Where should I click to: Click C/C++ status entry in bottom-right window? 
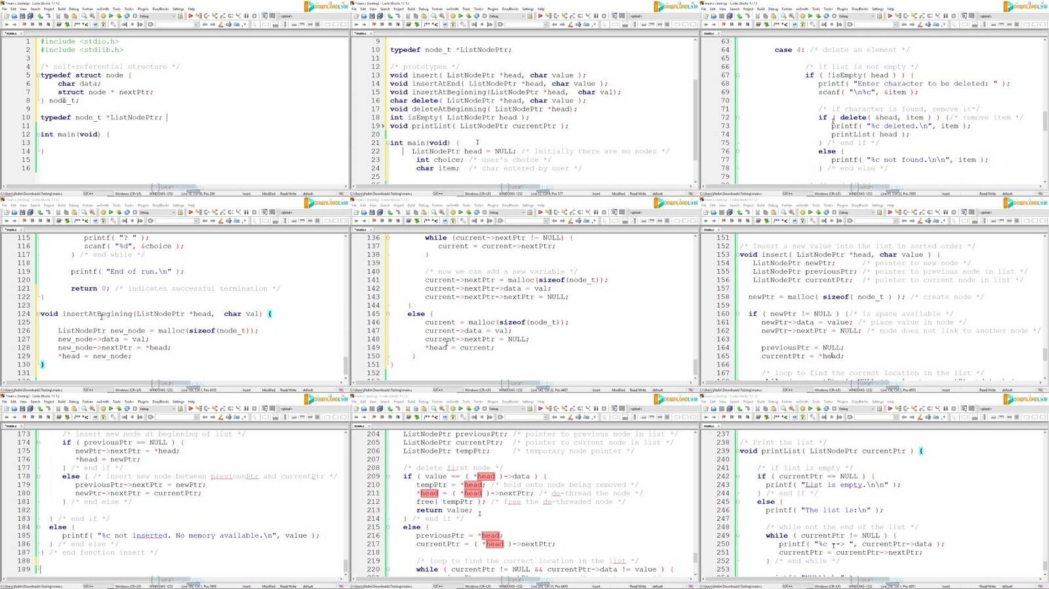pyautogui.click(x=788, y=586)
